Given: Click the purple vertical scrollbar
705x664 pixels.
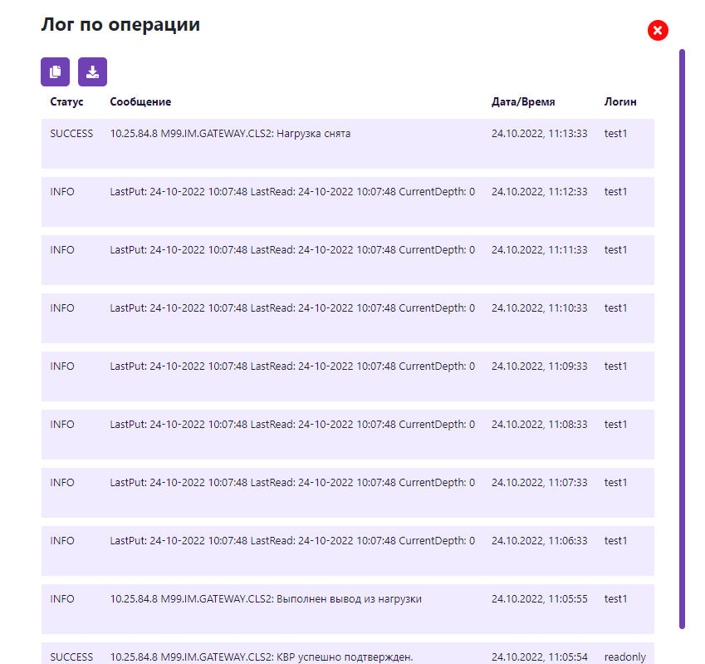Looking at the screenshot, I should 682,332.
